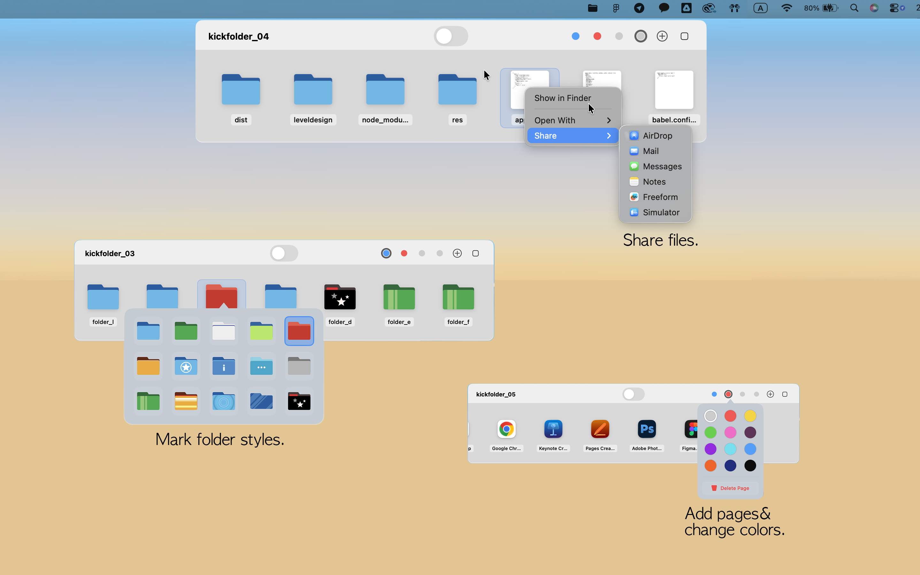Screen dimensions: 920x575
Task: Pick the orange folder style
Action: click(148, 366)
